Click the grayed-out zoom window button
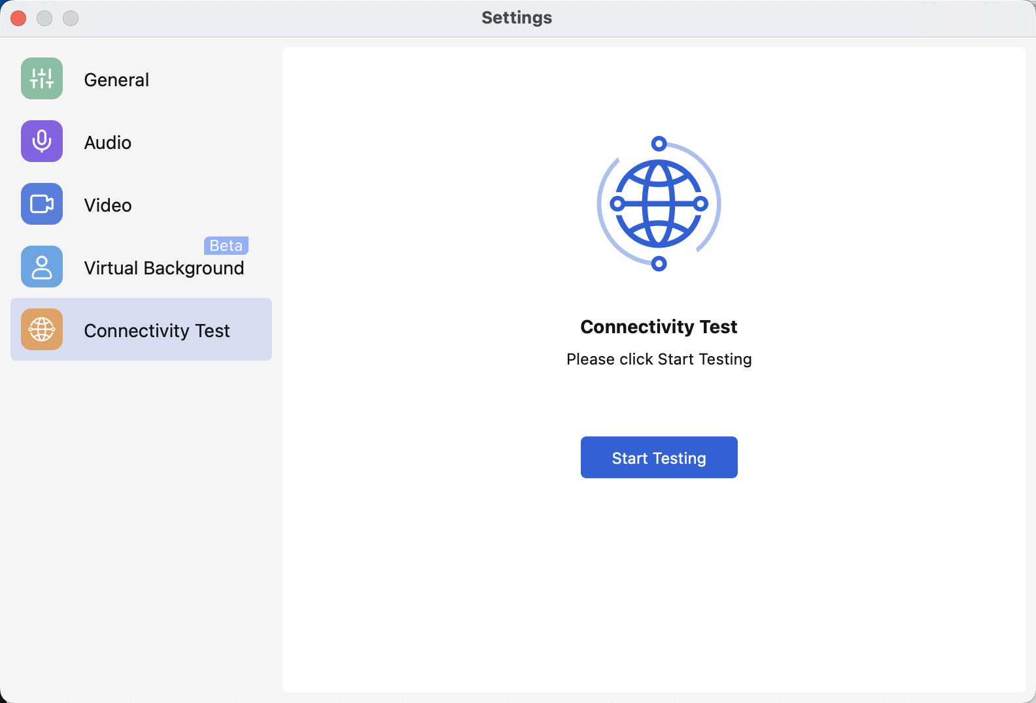 coord(71,18)
